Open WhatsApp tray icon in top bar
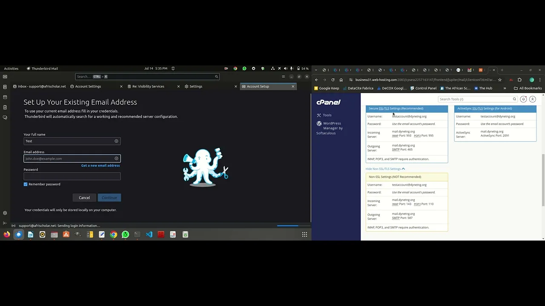545x306 pixels. (x=244, y=68)
